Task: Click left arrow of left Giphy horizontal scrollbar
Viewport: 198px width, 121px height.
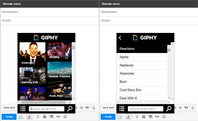Action: pyautogui.click(x=19, y=102)
